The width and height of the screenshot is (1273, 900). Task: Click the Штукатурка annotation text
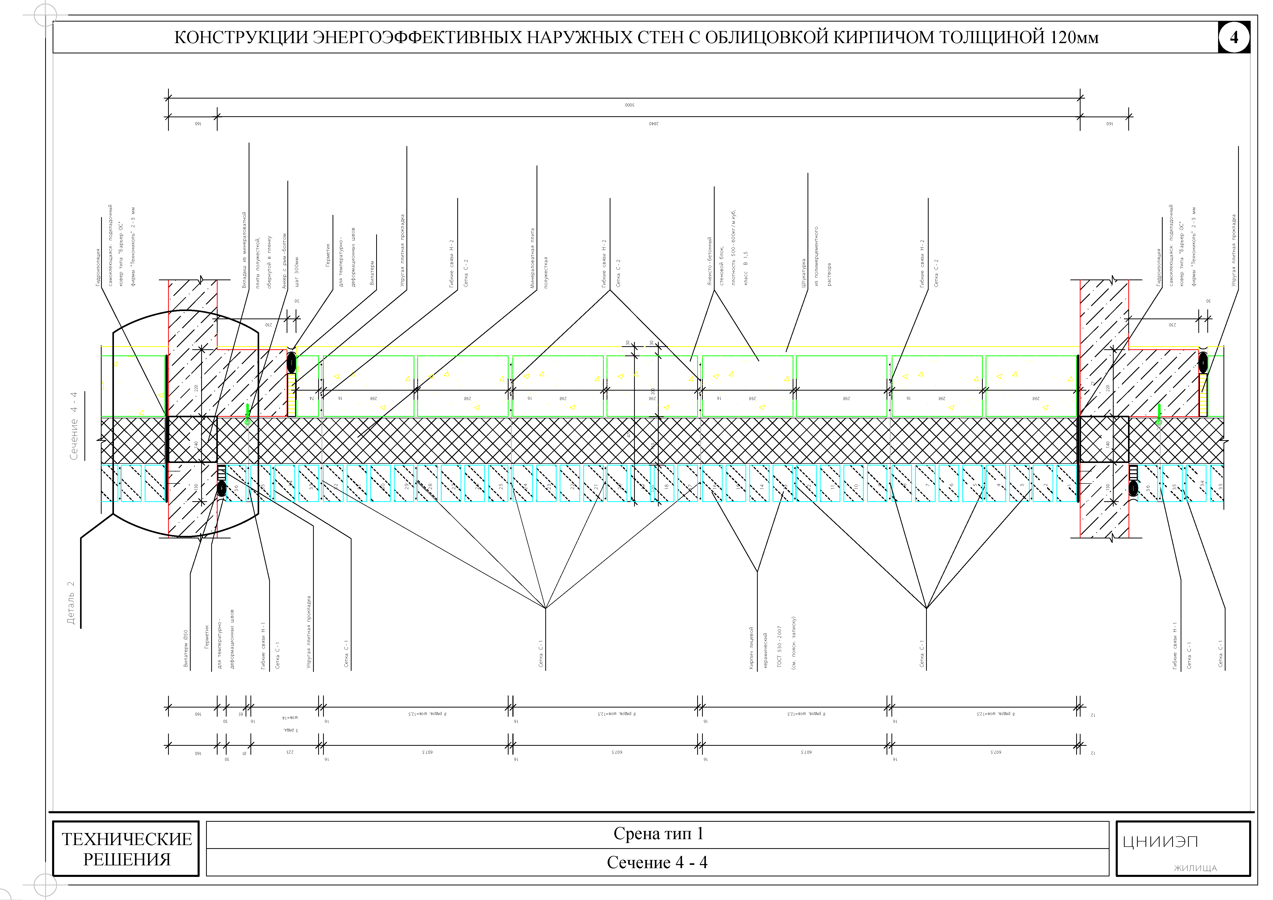[x=803, y=273]
